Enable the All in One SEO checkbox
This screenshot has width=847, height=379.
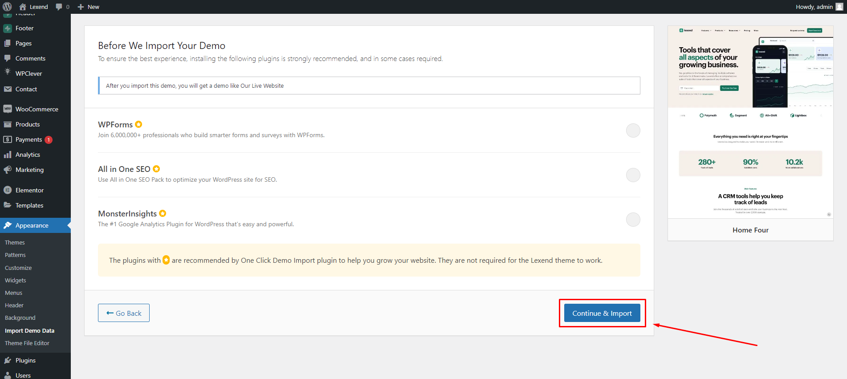[x=633, y=175]
